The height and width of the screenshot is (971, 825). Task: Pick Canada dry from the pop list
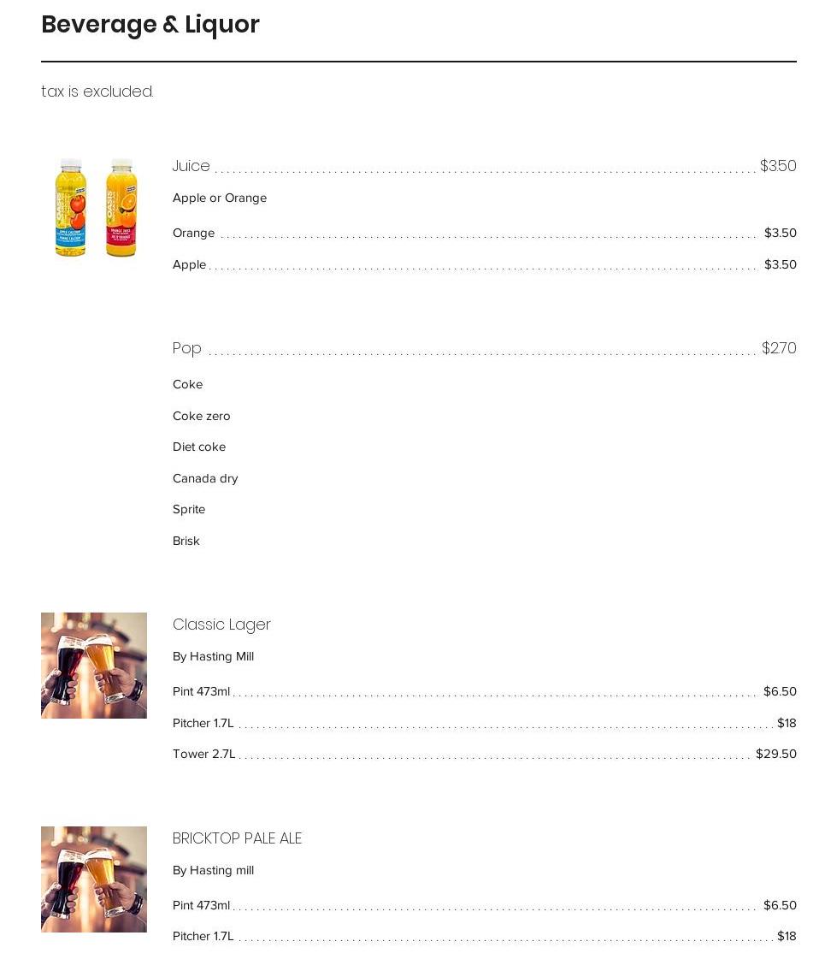[x=205, y=479]
